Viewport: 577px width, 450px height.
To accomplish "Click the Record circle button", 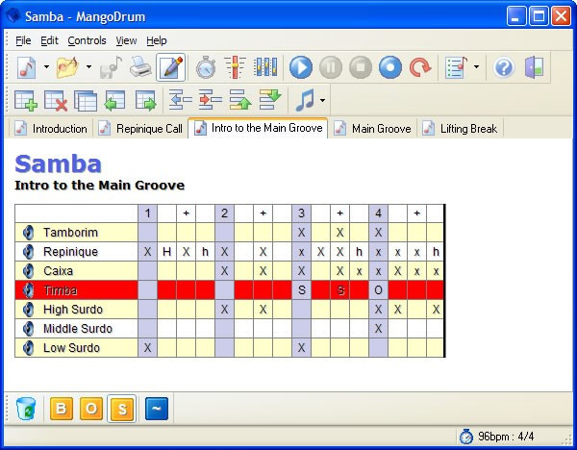I will (x=390, y=67).
